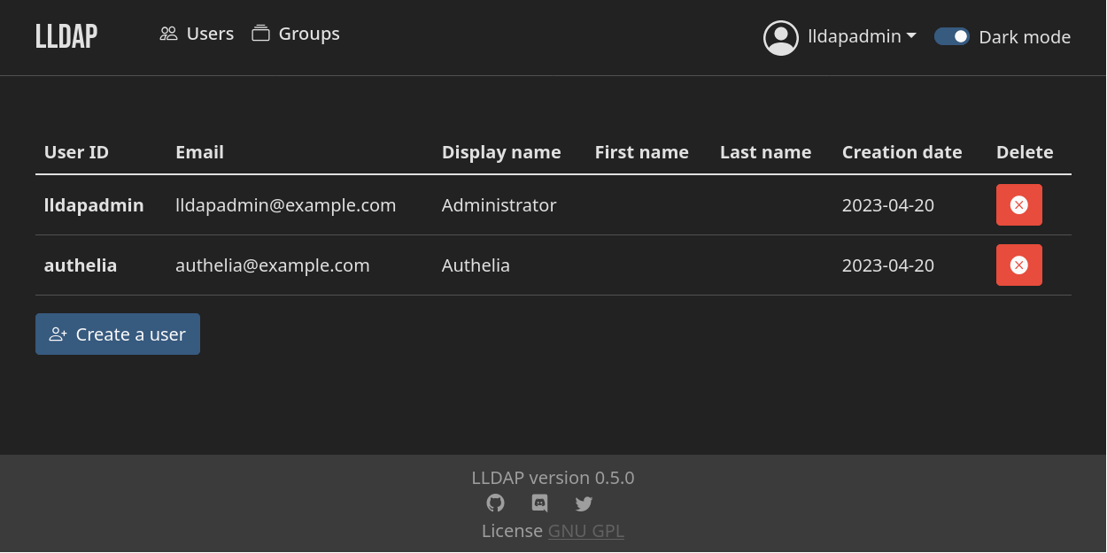Click the Creation date column header

click(902, 151)
